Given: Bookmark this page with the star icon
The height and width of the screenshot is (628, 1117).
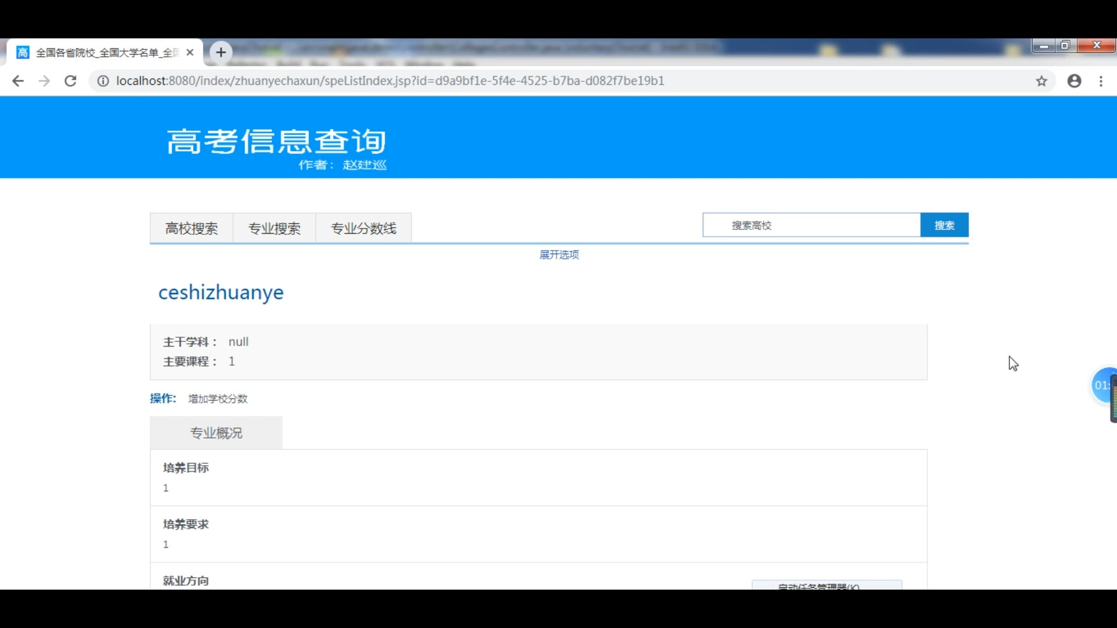Looking at the screenshot, I should click(x=1041, y=81).
